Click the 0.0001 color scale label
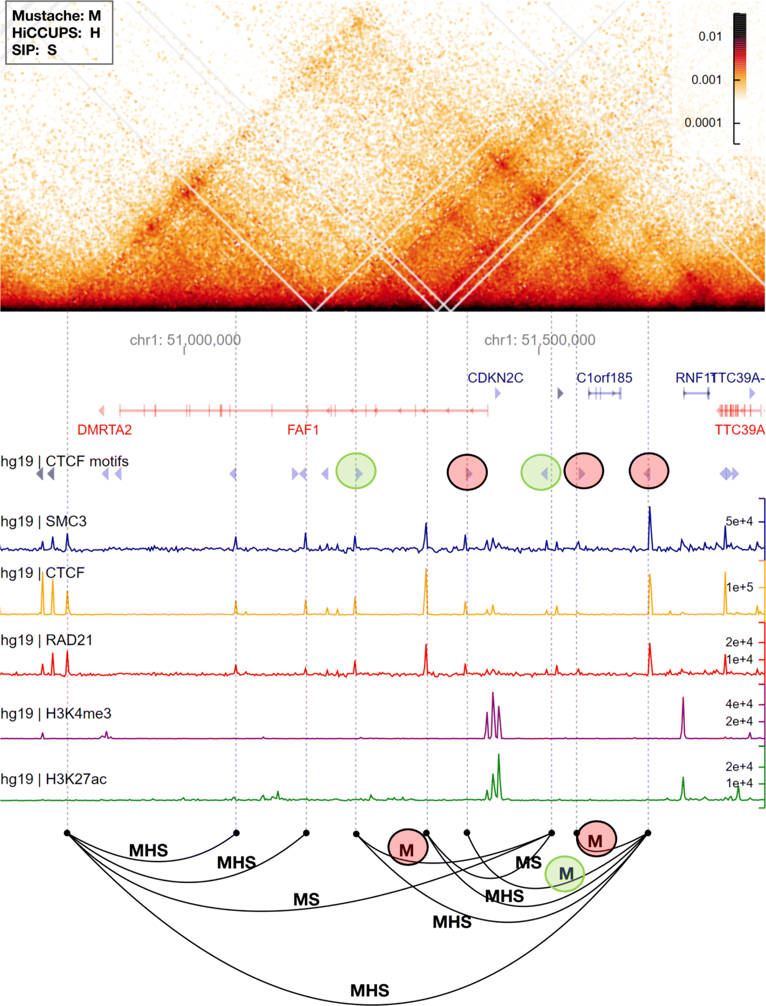This screenshot has width=766, height=1006. point(703,122)
